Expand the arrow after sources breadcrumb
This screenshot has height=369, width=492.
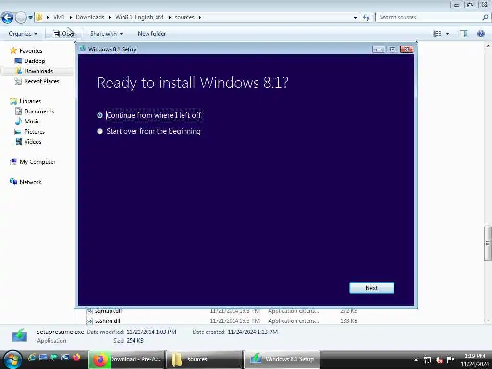199,17
